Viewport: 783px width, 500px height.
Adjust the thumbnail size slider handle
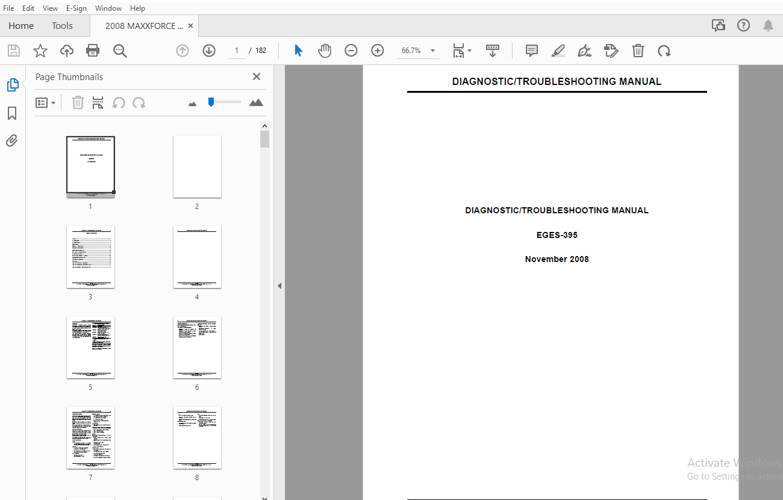[211, 102]
